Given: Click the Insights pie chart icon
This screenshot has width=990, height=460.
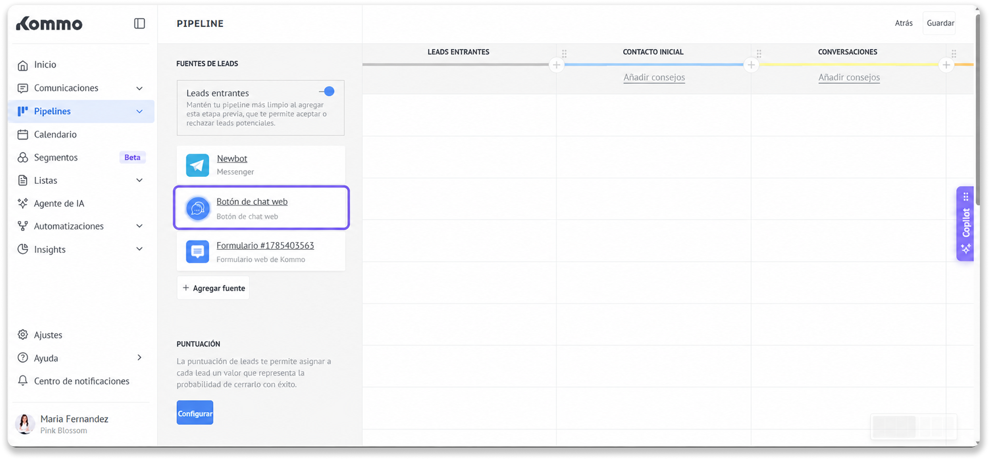Looking at the screenshot, I should [x=23, y=249].
